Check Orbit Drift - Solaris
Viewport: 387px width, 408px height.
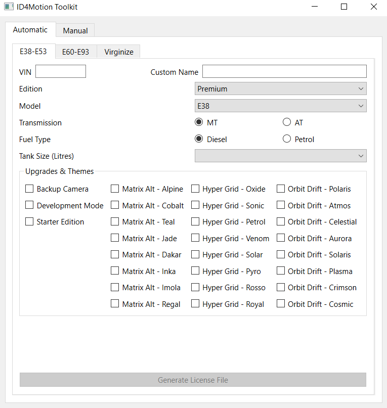[280, 254]
